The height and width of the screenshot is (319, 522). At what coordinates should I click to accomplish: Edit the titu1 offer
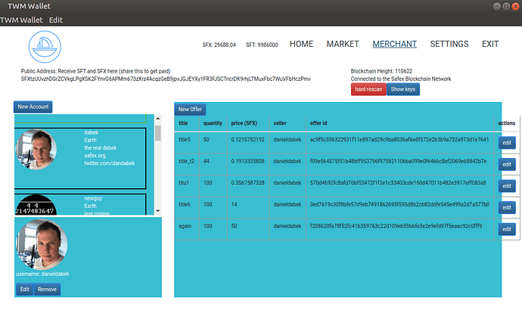tap(507, 186)
